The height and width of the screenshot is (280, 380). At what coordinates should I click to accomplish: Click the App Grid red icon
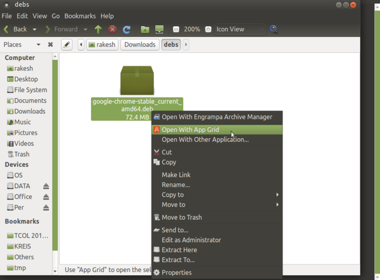[x=156, y=130]
